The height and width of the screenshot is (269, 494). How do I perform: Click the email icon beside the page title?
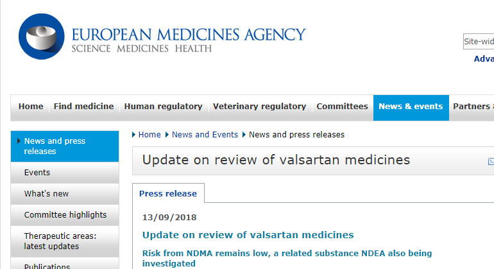point(491,162)
